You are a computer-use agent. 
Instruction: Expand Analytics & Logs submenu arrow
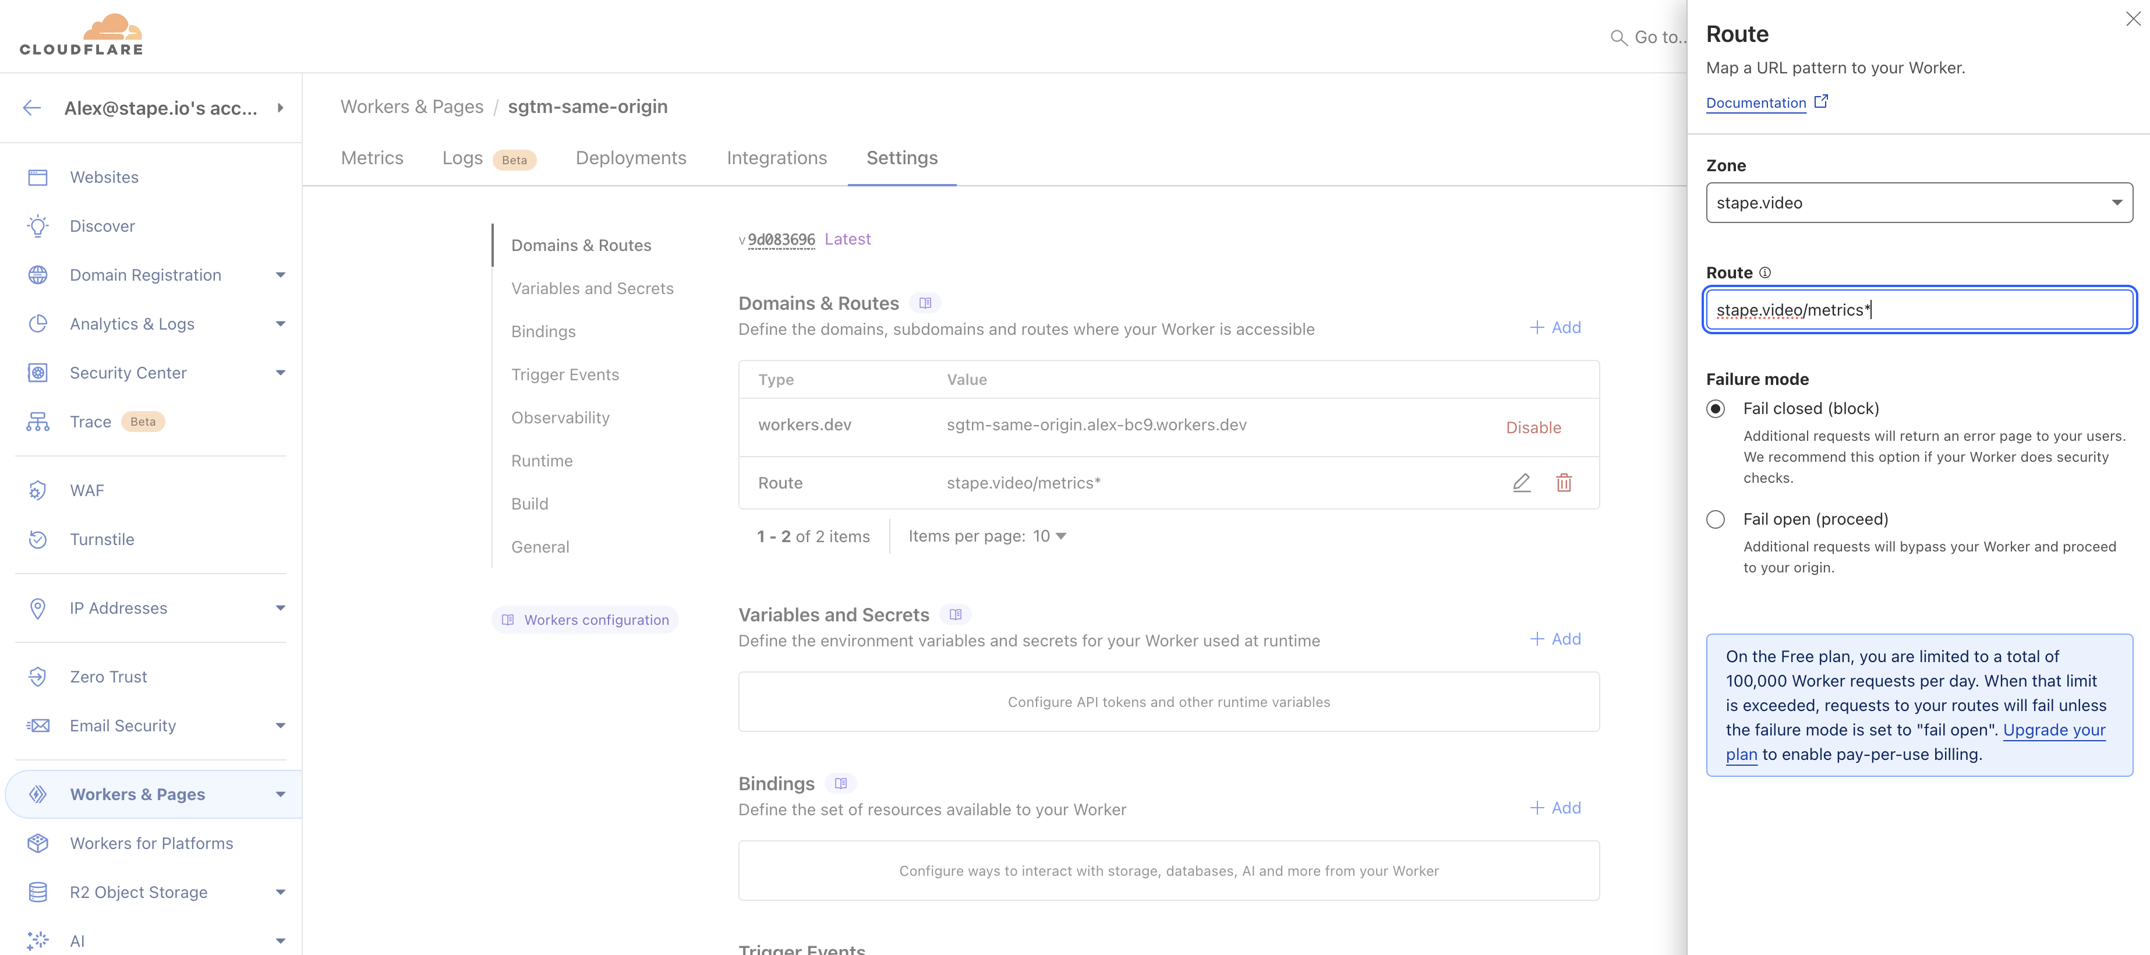coord(281,324)
